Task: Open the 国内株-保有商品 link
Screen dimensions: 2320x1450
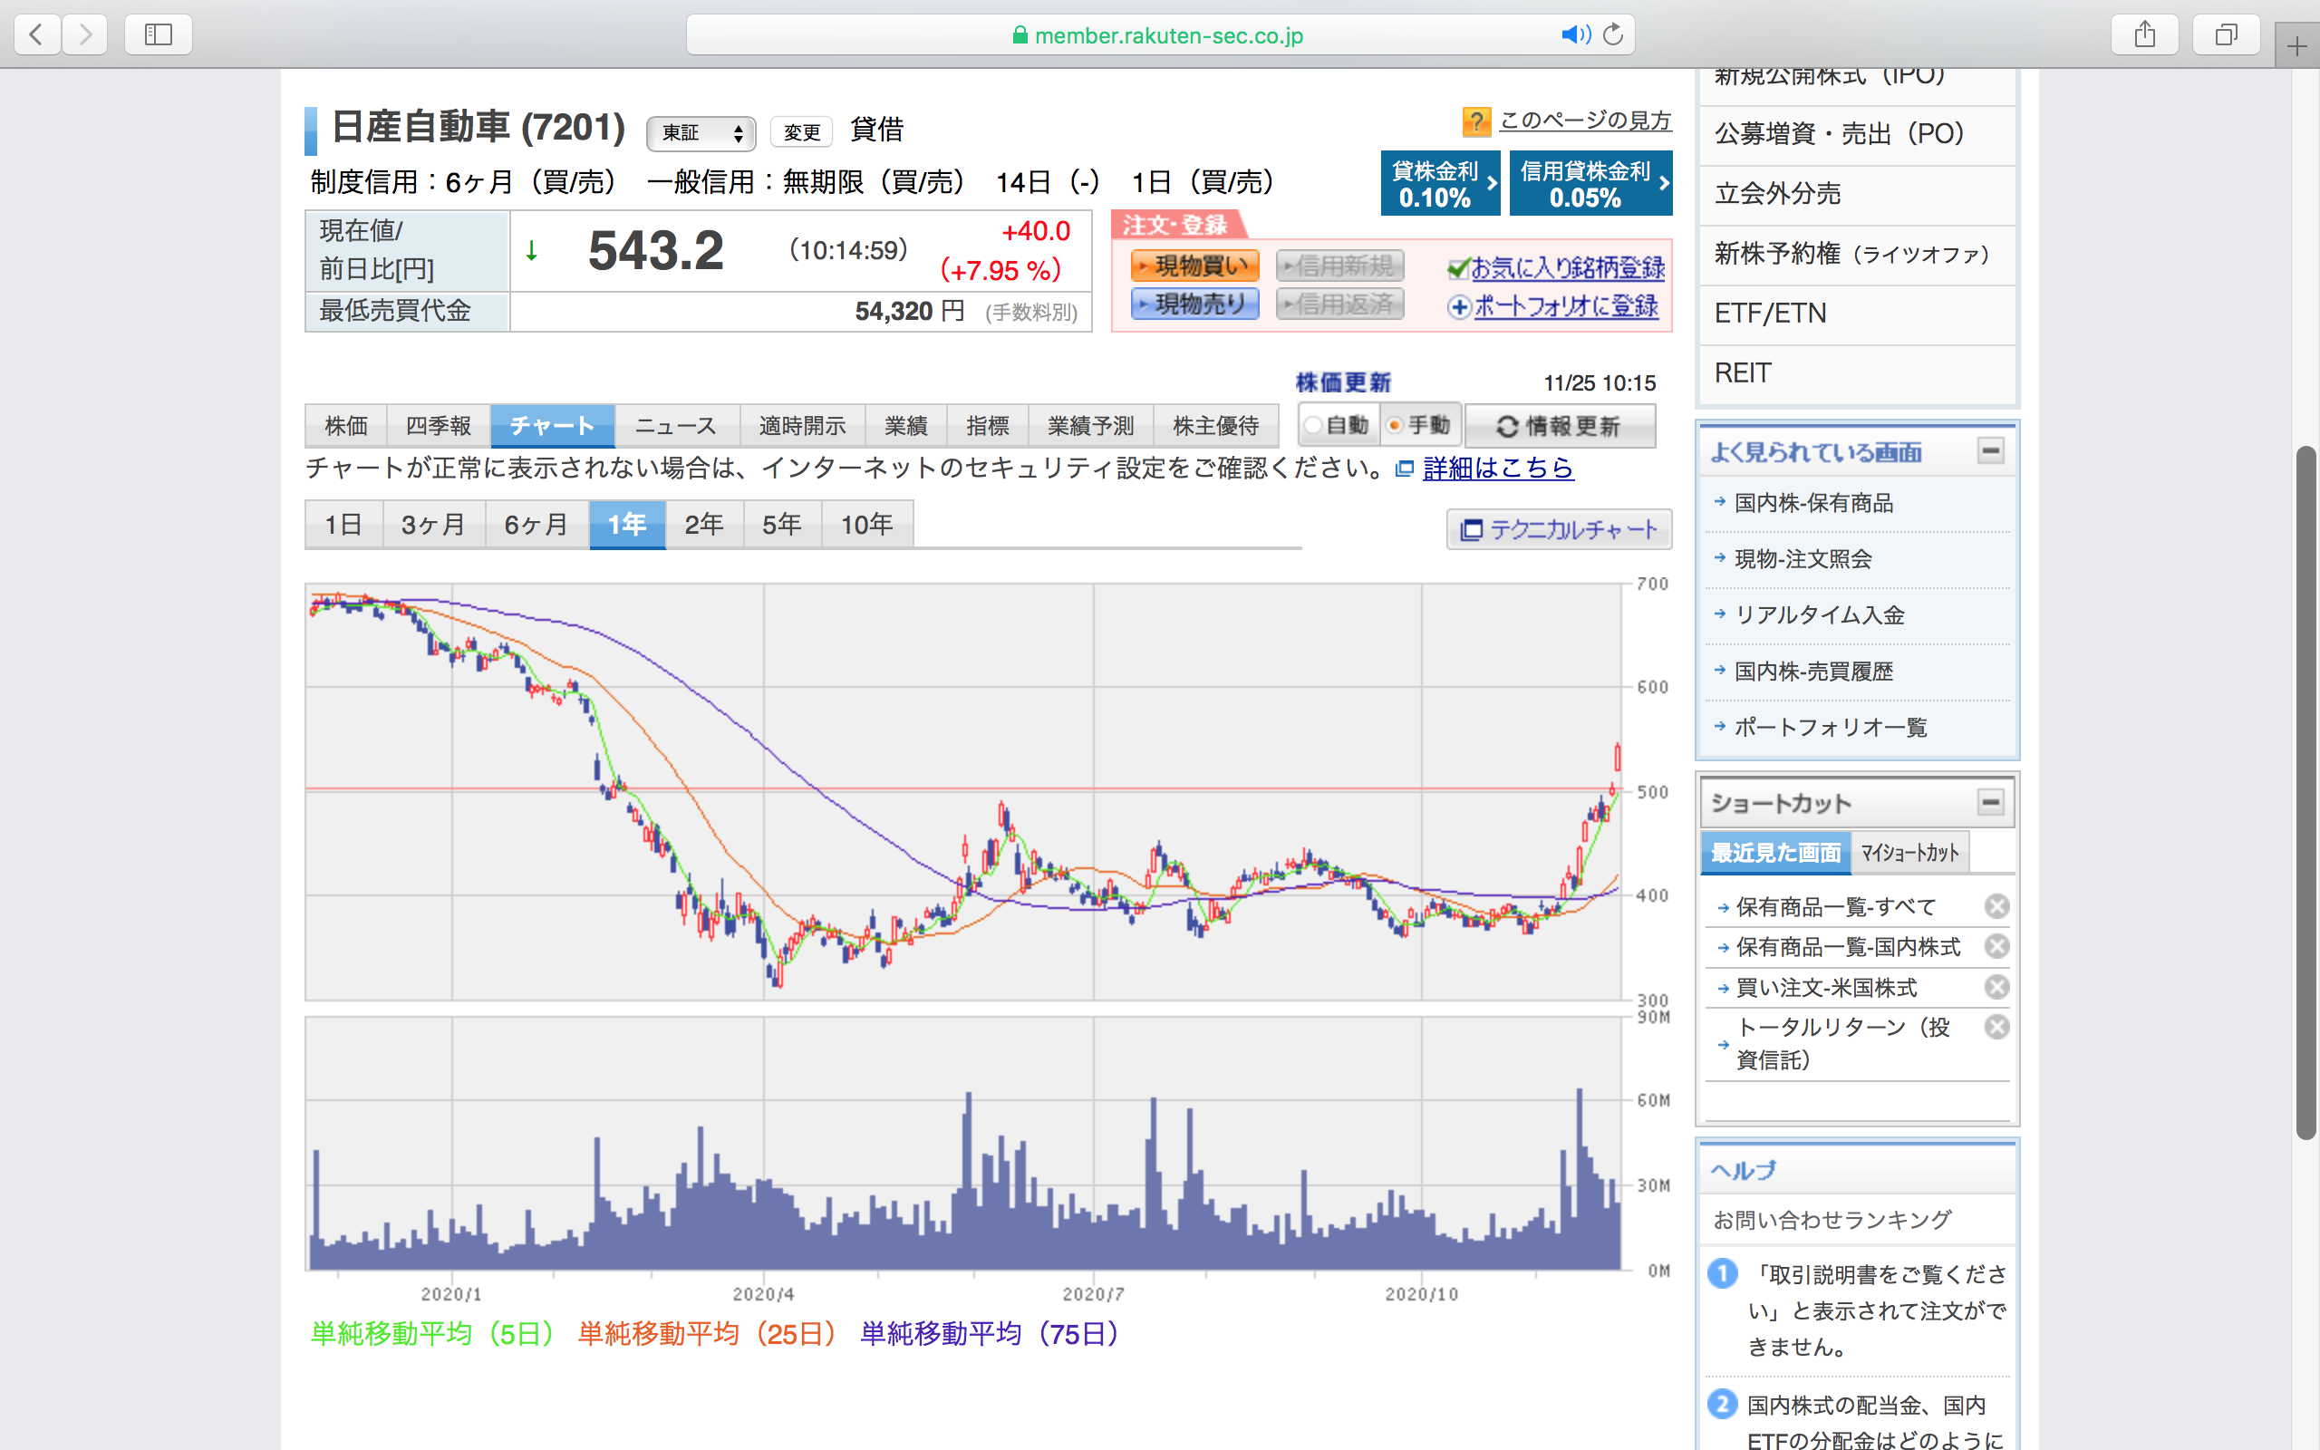Action: (x=1813, y=502)
